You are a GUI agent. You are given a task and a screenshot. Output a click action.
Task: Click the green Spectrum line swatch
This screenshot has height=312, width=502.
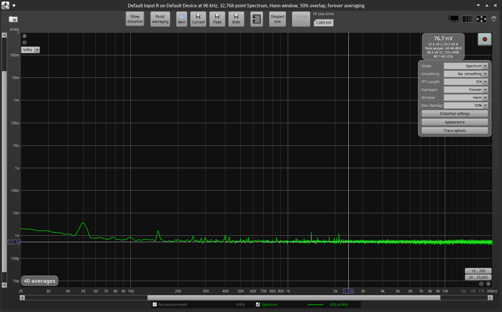315,305
